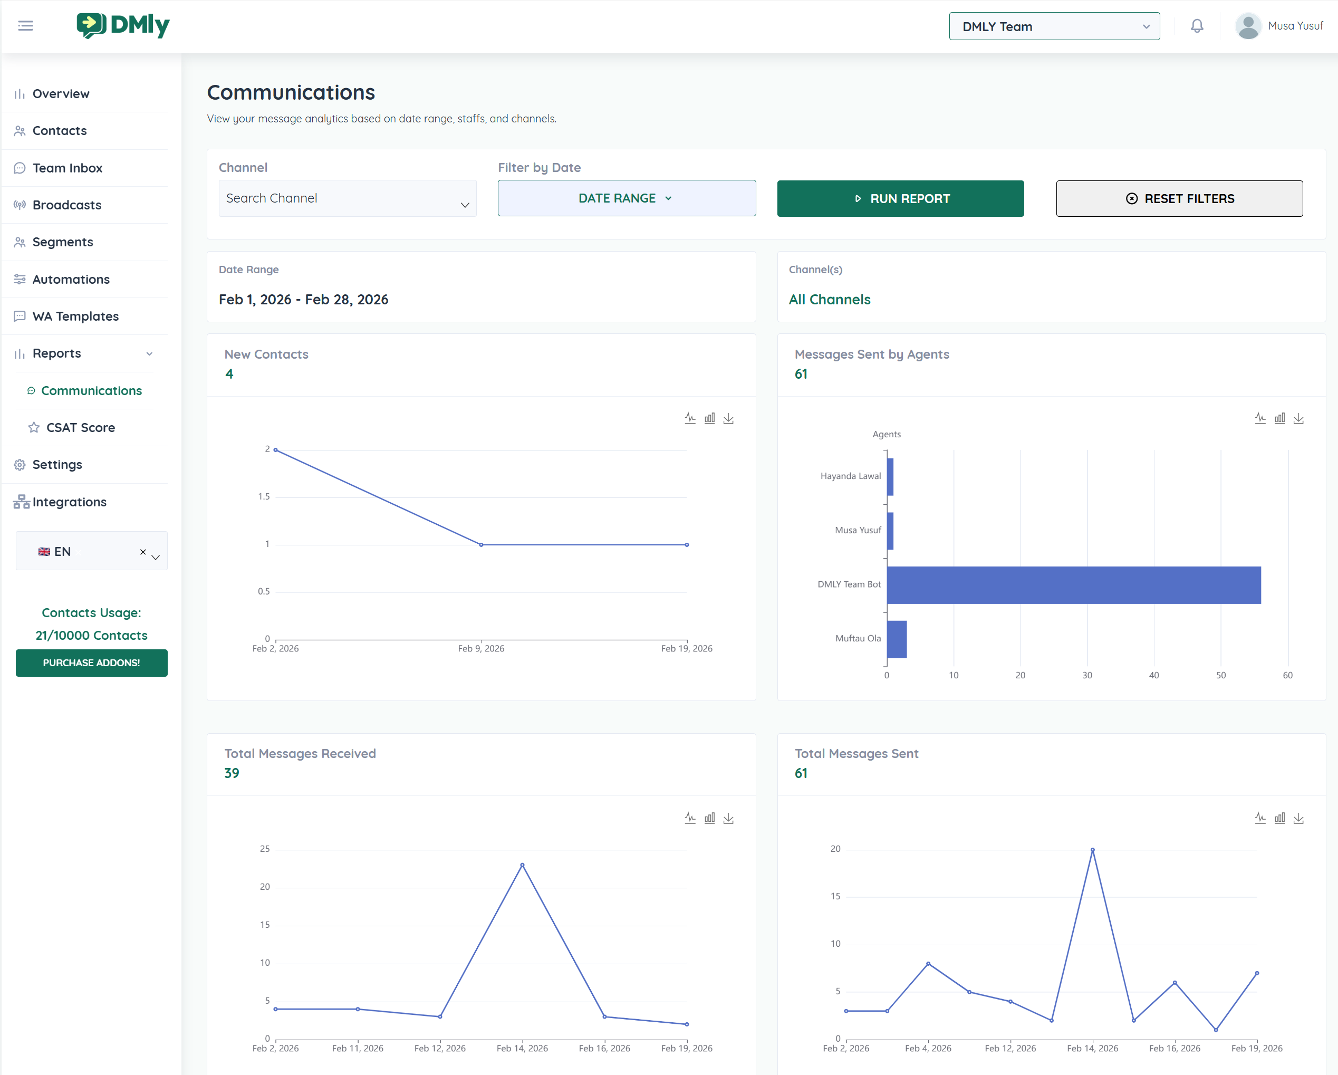Switch New Contacts chart to line view

coord(690,418)
